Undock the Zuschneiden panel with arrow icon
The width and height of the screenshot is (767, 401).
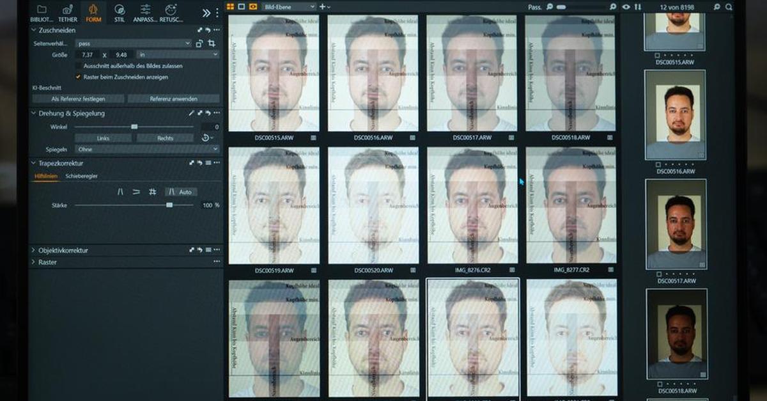(x=199, y=30)
